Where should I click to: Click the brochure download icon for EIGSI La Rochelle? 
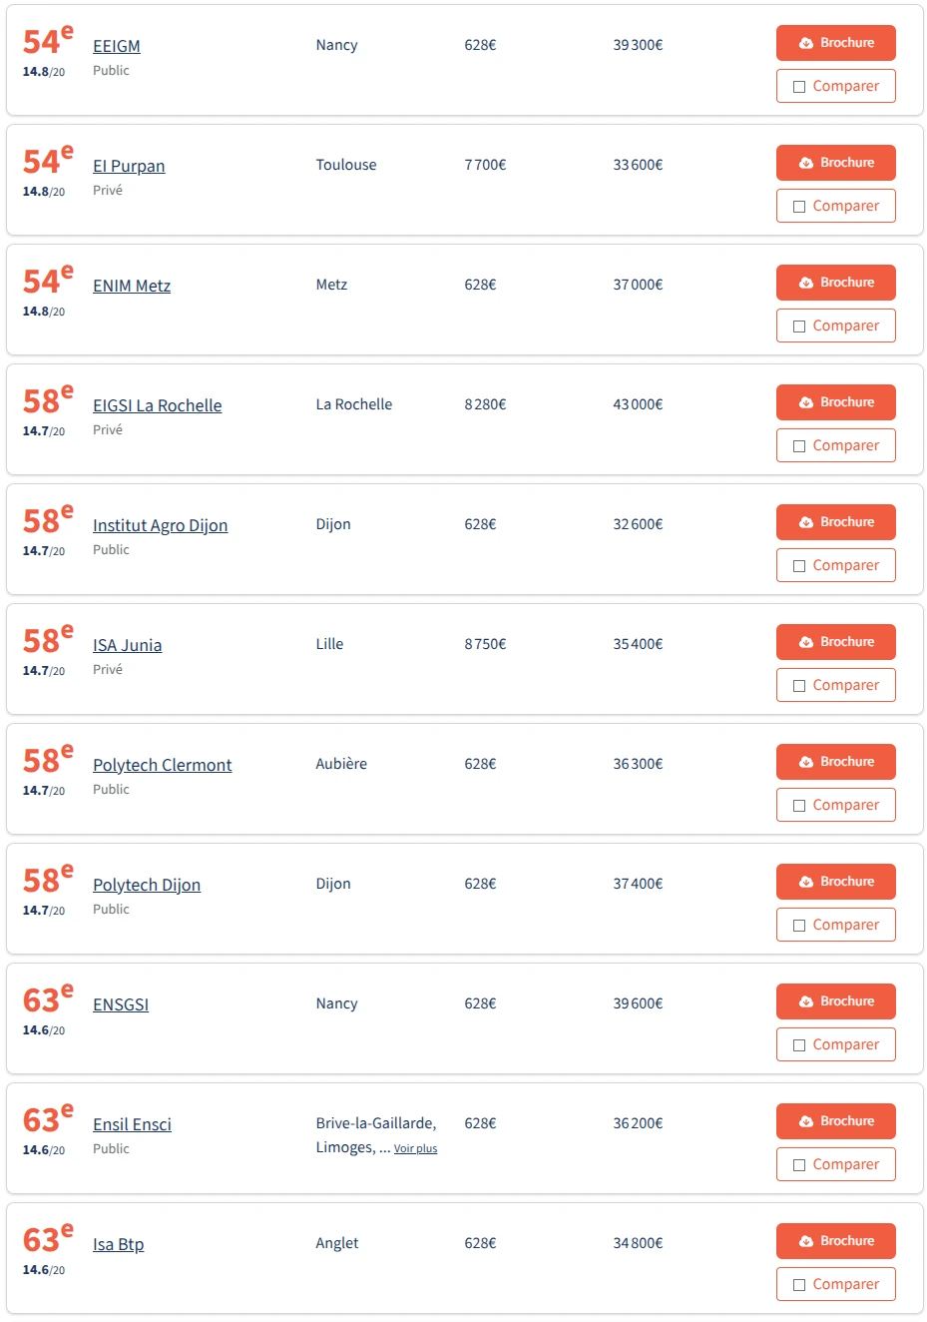[x=806, y=402]
